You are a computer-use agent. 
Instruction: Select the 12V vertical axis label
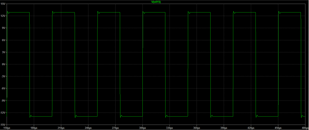(x=4, y=16)
